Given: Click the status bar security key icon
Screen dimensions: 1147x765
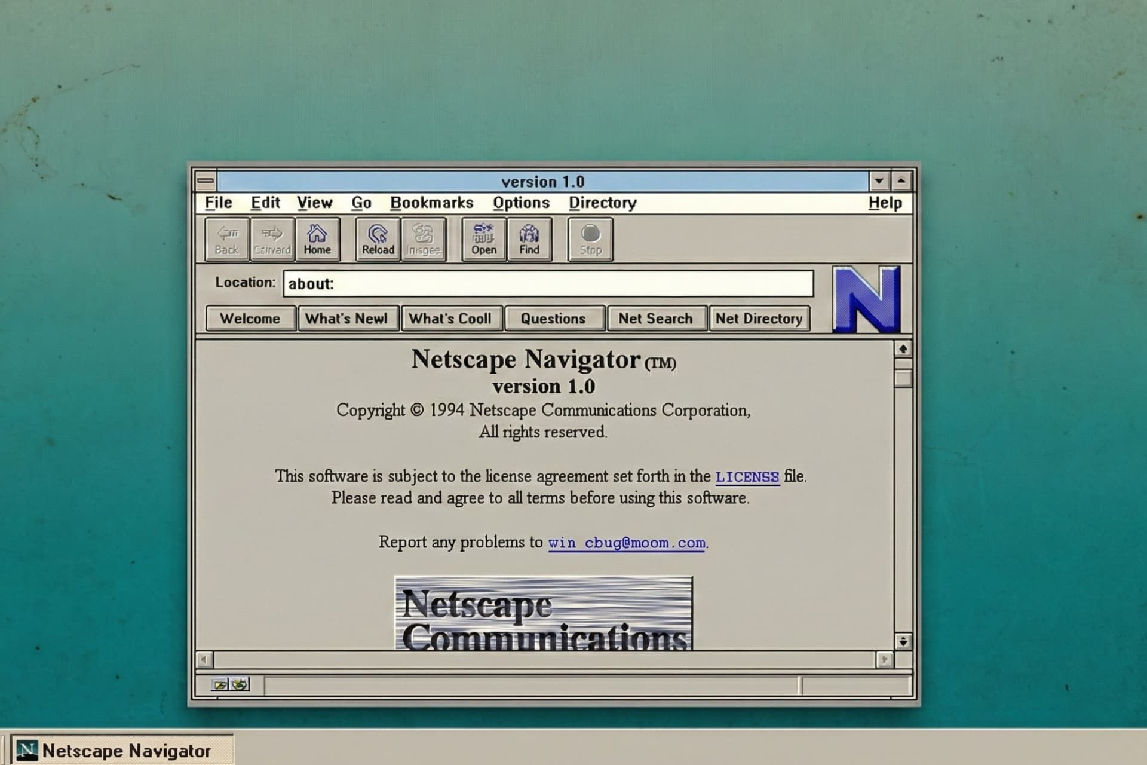Looking at the screenshot, I should click(221, 684).
